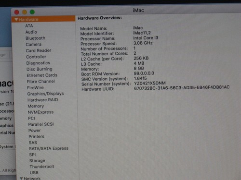Viewport: 241px width, 180px height.
Task: Select the Network category in sidebar
Action: point(32,178)
